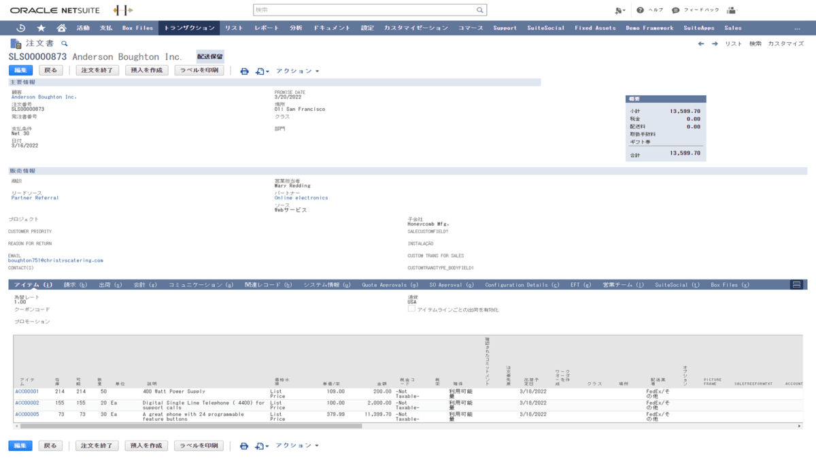
Task: Click the top 注文を終了 button
Action: (x=97, y=70)
